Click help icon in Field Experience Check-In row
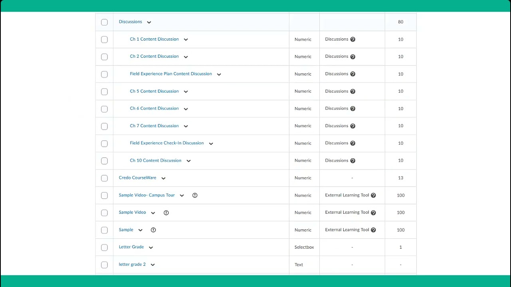This screenshot has width=511, height=287. [353, 143]
